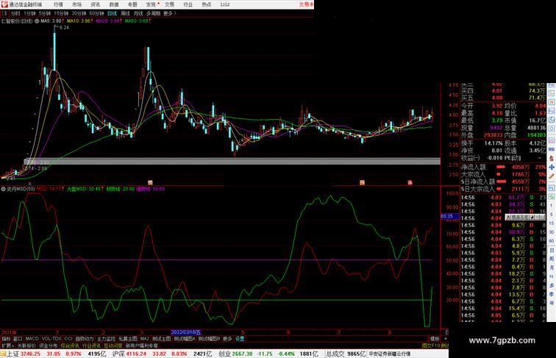This screenshot has height=358, width=556.
Task: Click the red square sidebar icon below the top icon
Action: pos(552,102)
